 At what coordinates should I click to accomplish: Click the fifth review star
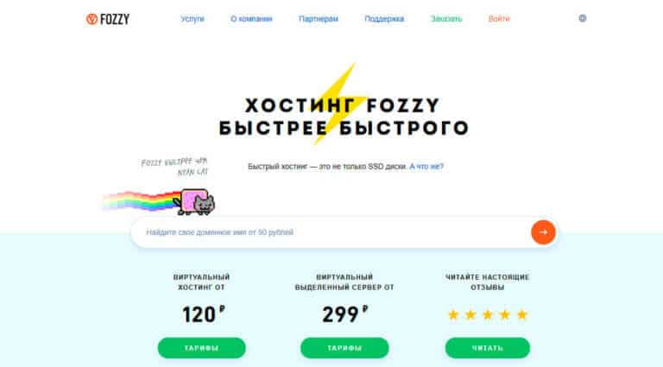click(x=522, y=314)
